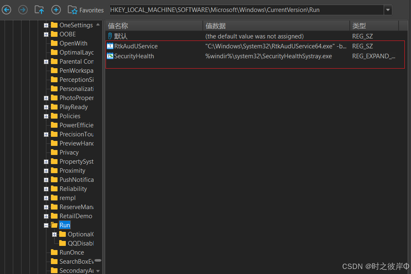Screen dimensions: 411x274
Task: Expand the PlayReady tree node
Action: [x=46, y=107]
